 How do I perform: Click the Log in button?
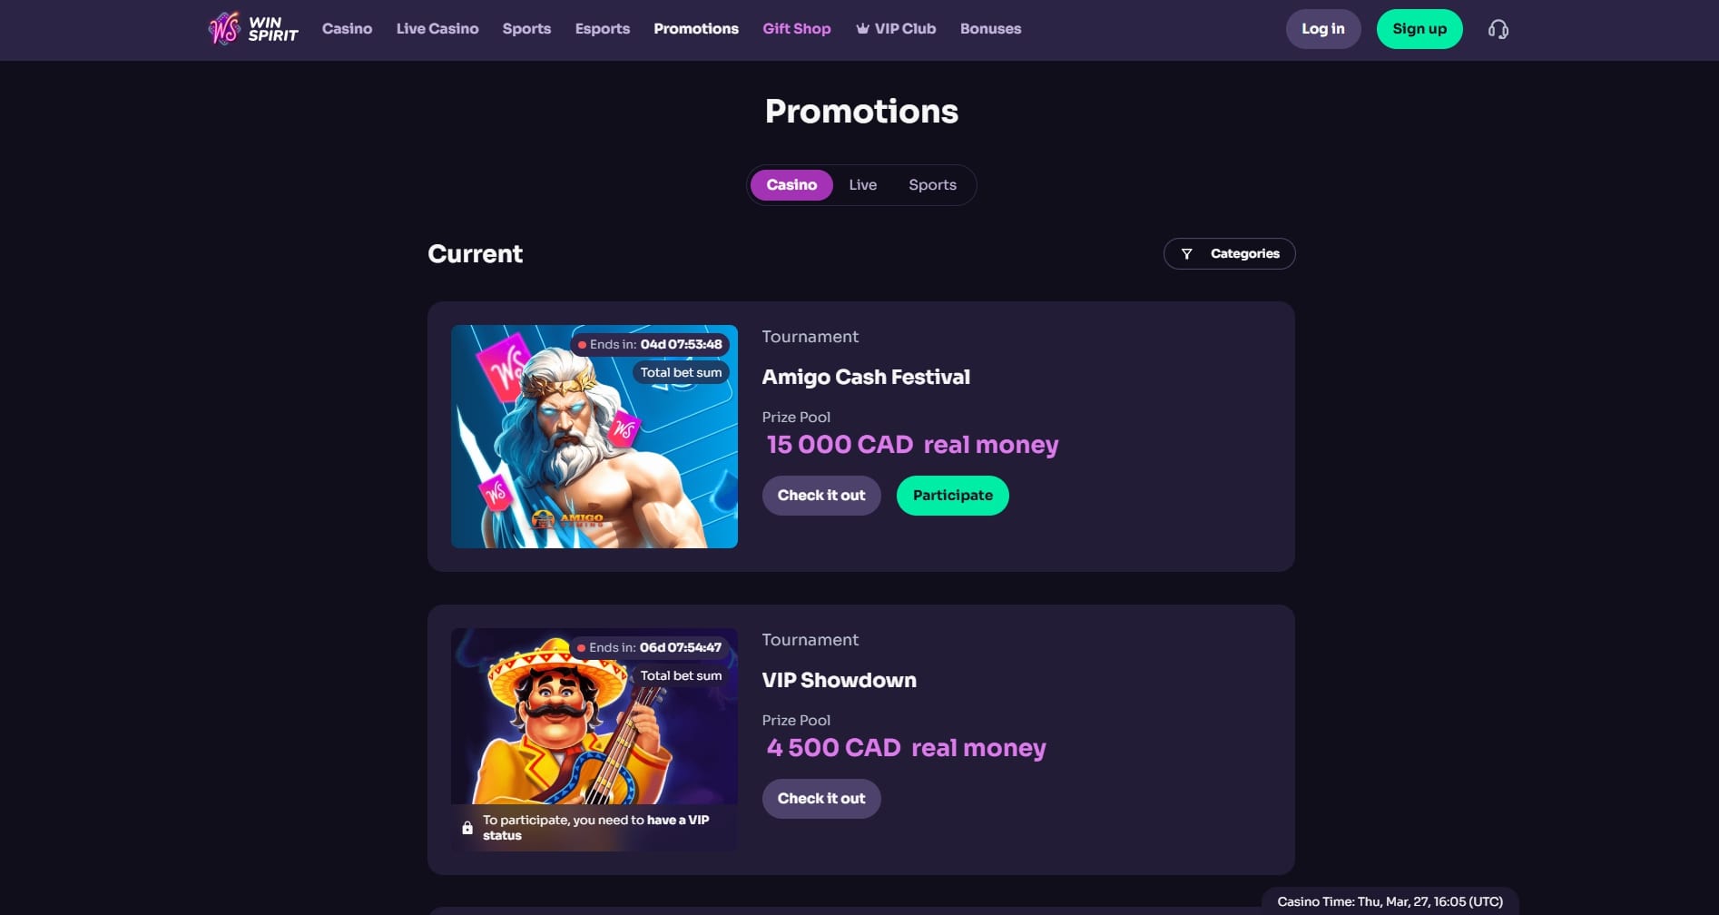coord(1323,29)
